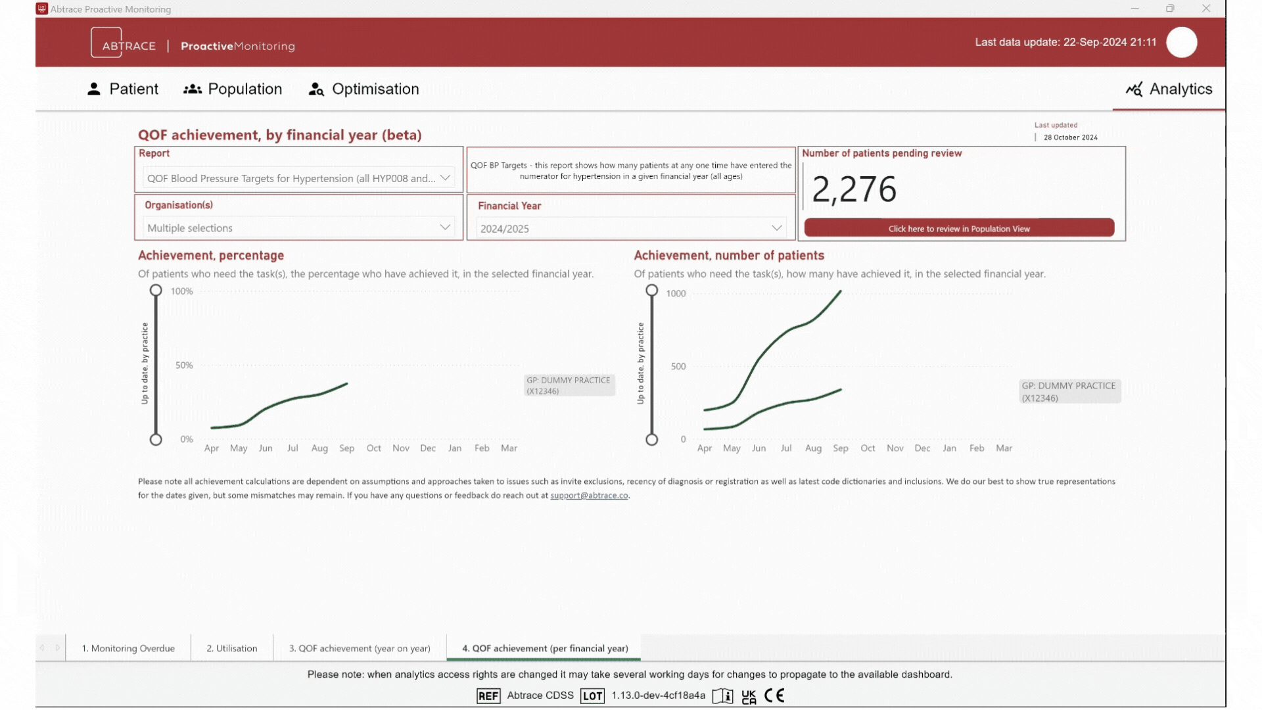Open the support@abtrace.co email link
This screenshot has height=710, width=1262.
(589, 496)
